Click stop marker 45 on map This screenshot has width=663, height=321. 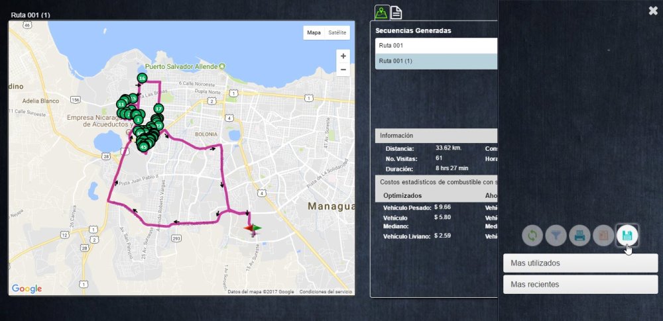click(x=144, y=147)
